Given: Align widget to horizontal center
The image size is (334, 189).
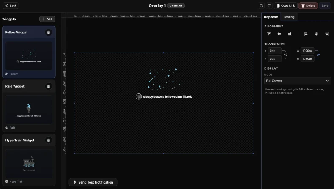Looking at the screenshot, I should pyautogui.click(x=316, y=34).
